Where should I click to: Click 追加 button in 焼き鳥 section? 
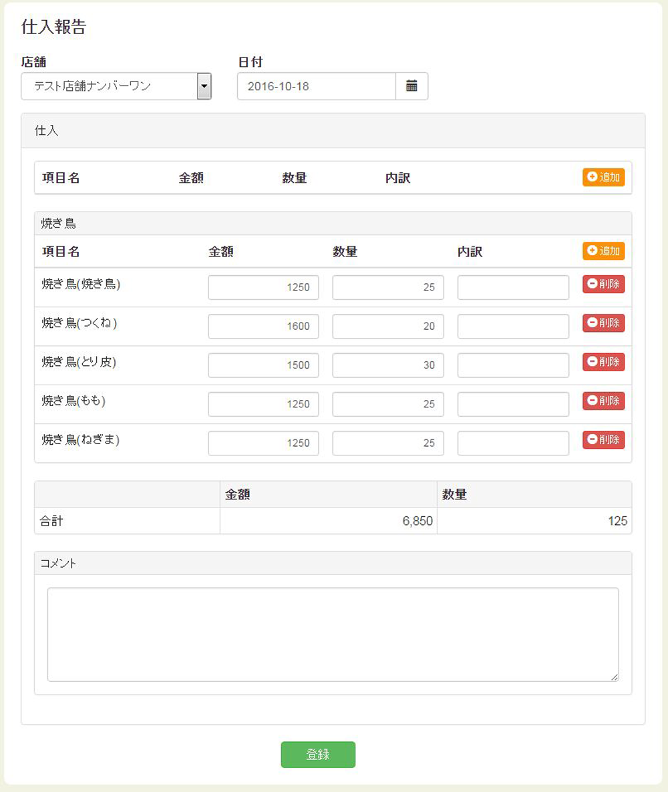[603, 251]
